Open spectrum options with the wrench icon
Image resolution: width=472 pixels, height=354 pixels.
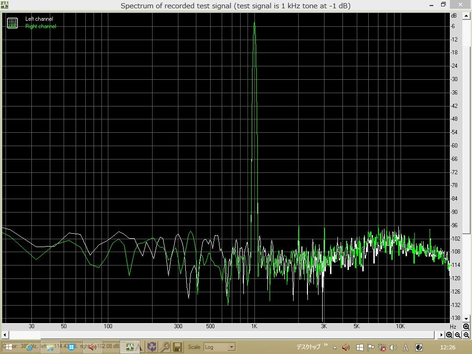(165, 347)
